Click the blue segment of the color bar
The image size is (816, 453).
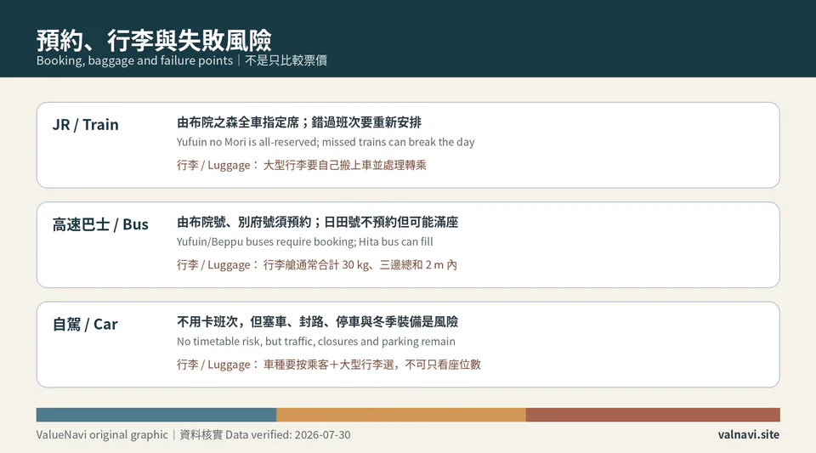pyautogui.click(x=156, y=415)
